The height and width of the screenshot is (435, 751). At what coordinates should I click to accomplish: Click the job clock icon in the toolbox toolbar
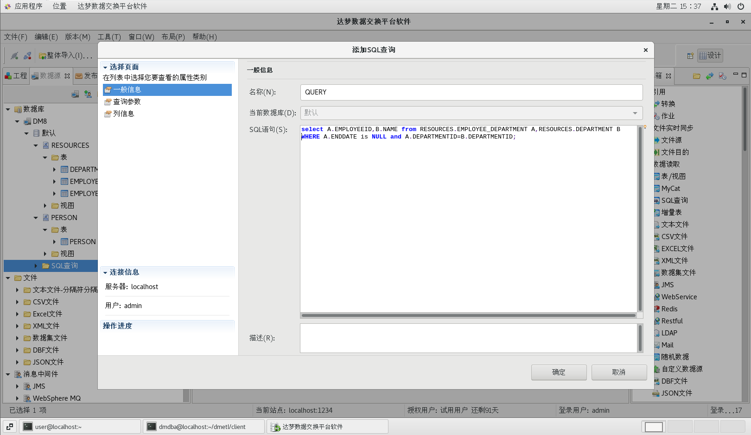722,76
